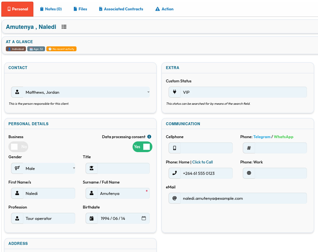Click the @ icon in eMail field

pyautogui.click(x=175, y=198)
